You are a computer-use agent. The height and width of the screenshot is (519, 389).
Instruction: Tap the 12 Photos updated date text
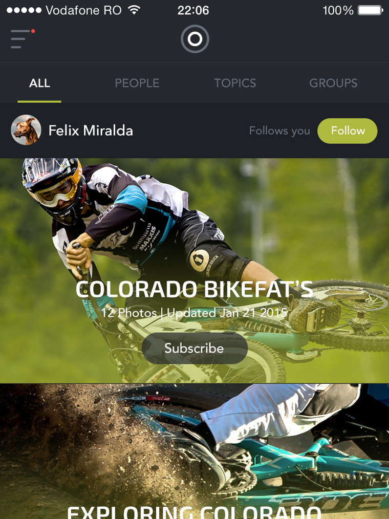194,313
